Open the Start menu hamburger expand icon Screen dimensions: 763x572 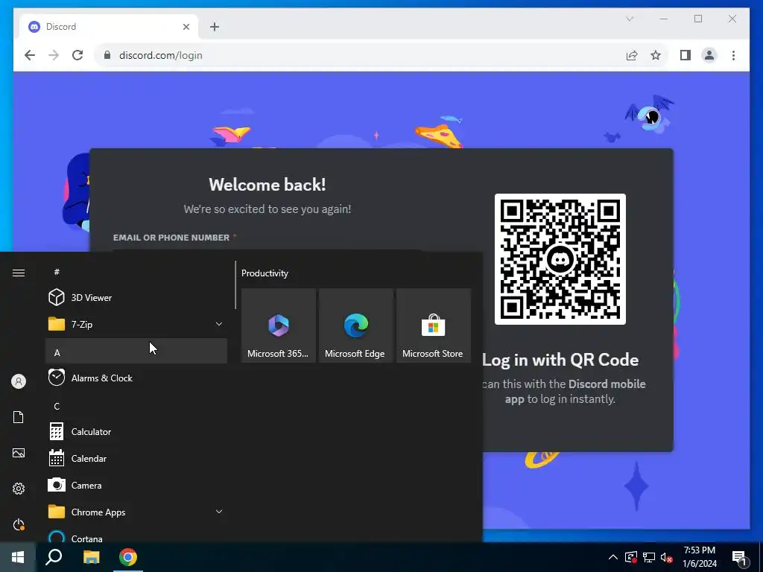(x=19, y=273)
